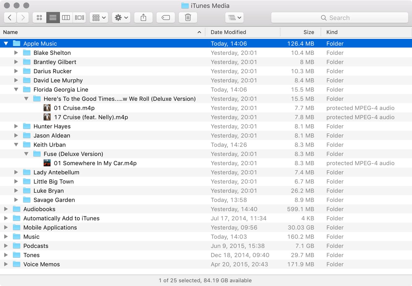412x286 pixels.
Task: Click the Audiobooks size 599.1 MB
Action: (x=301, y=209)
